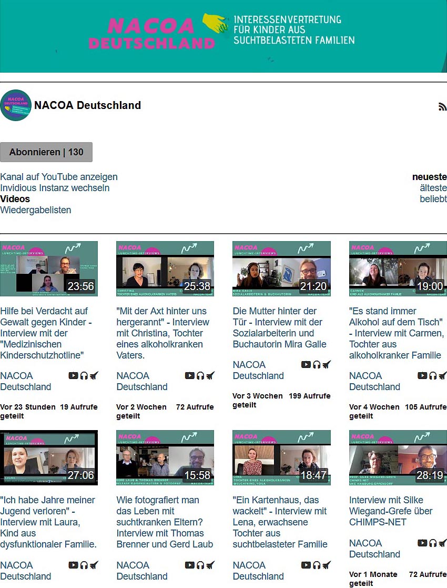Watch on YouTube icon for Kinderschutzhotline video

pyautogui.click(x=74, y=375)
